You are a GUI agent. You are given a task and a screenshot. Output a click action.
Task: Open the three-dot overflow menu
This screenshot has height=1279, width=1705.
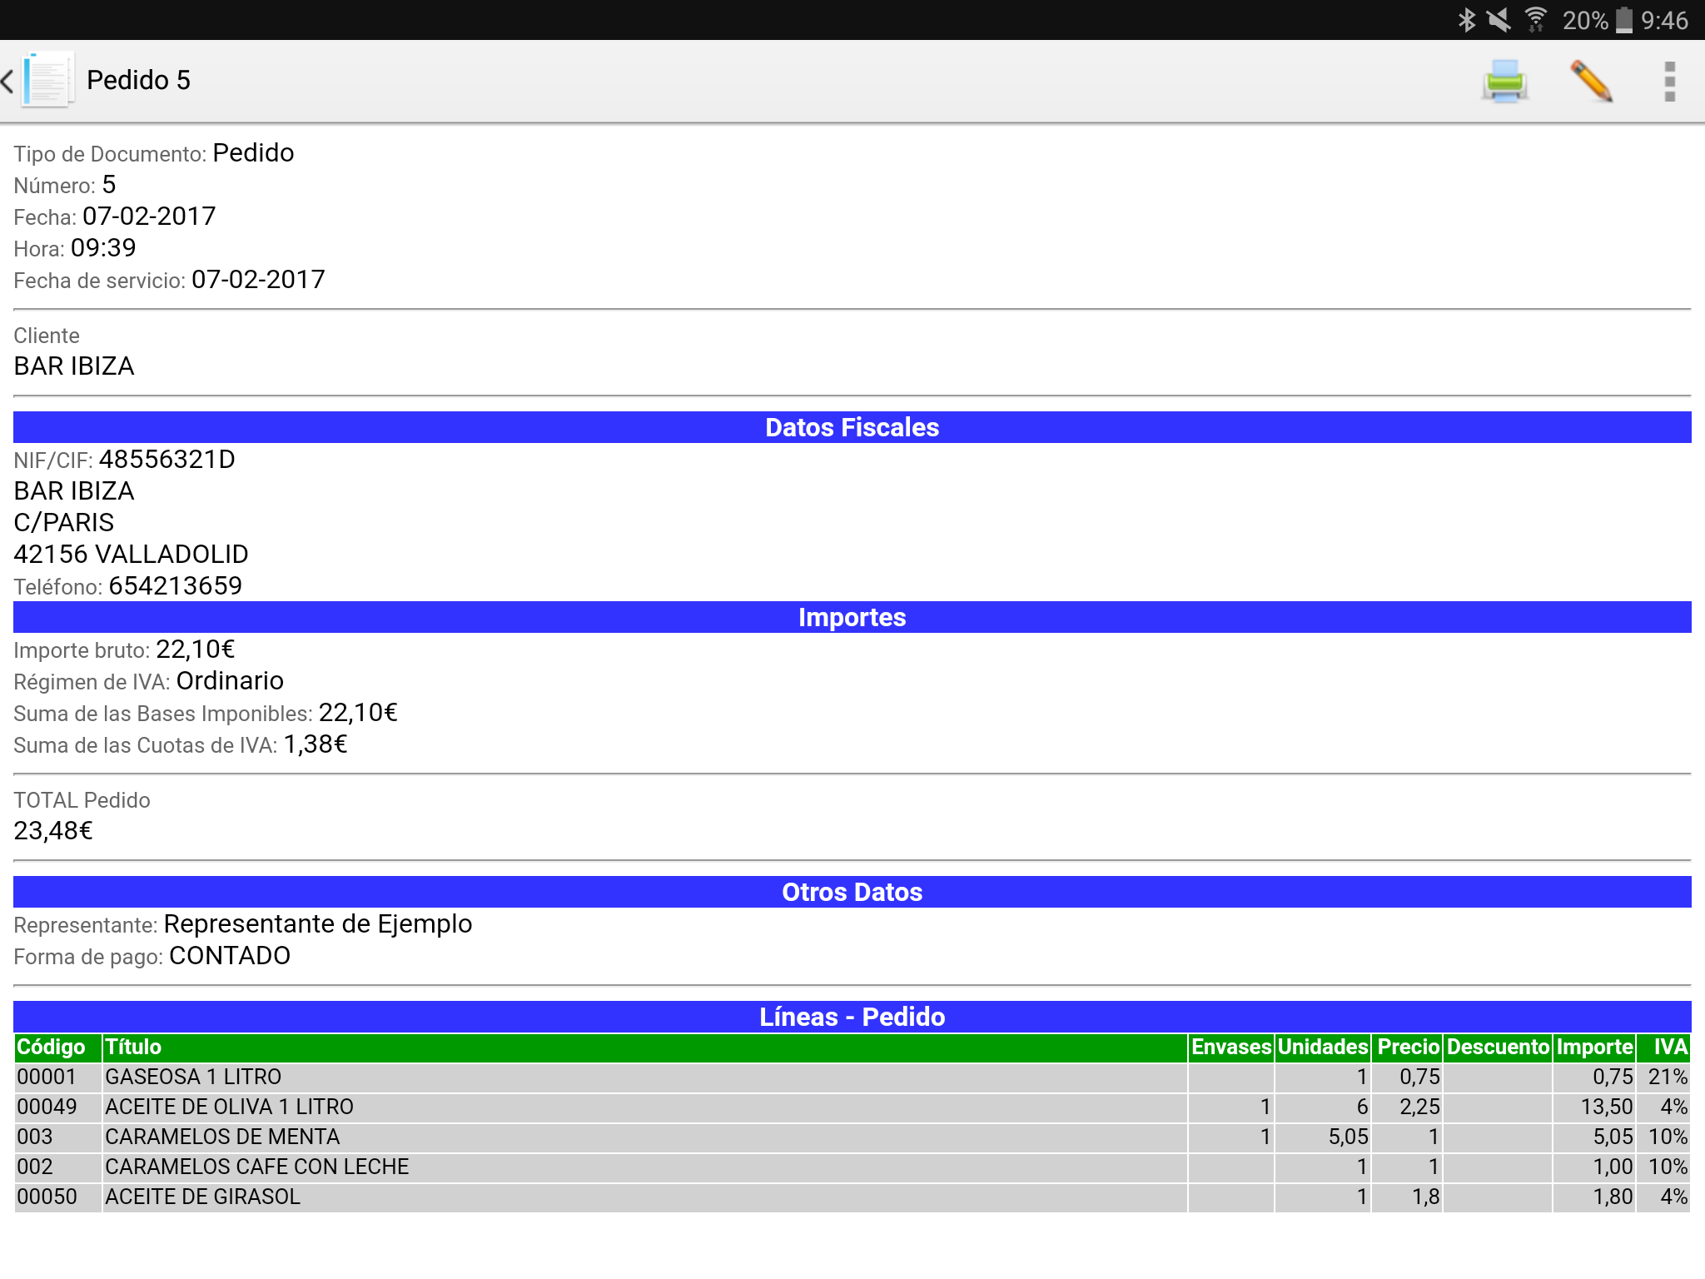[1669, 82]
